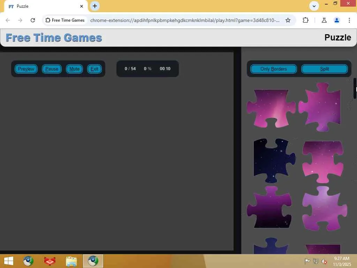Click the address bar URL
Viewport: 357px width, 268px height.
click(x=185, y=20)
